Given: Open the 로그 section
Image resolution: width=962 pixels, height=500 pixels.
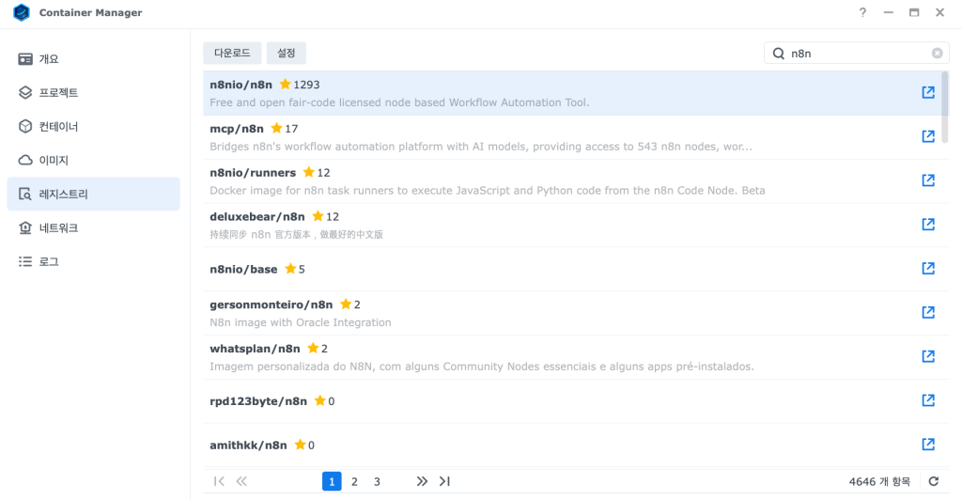Looking at the screenshot, I should (x=93, y=261).
